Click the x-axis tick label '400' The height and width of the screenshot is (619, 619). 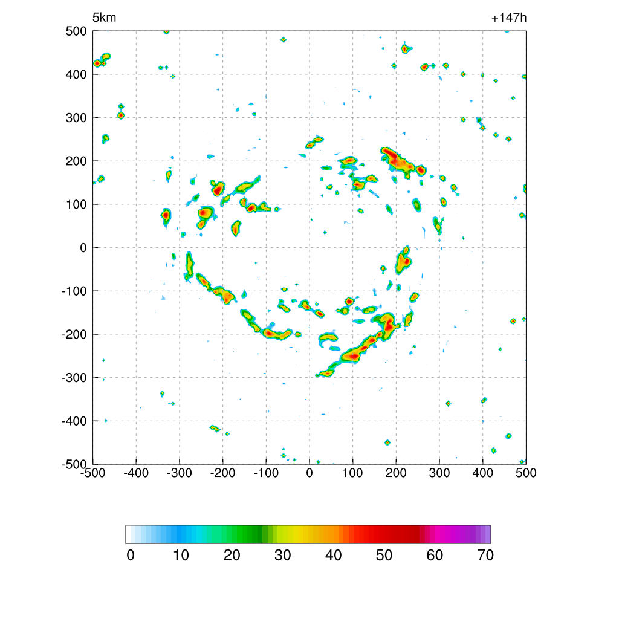pos(483,473)
